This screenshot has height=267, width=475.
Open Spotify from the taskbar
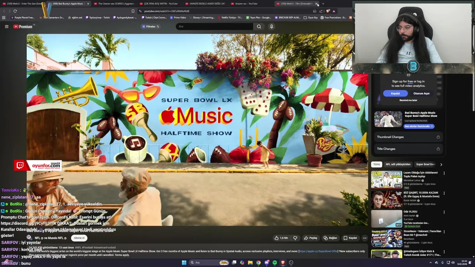(275, 263)
